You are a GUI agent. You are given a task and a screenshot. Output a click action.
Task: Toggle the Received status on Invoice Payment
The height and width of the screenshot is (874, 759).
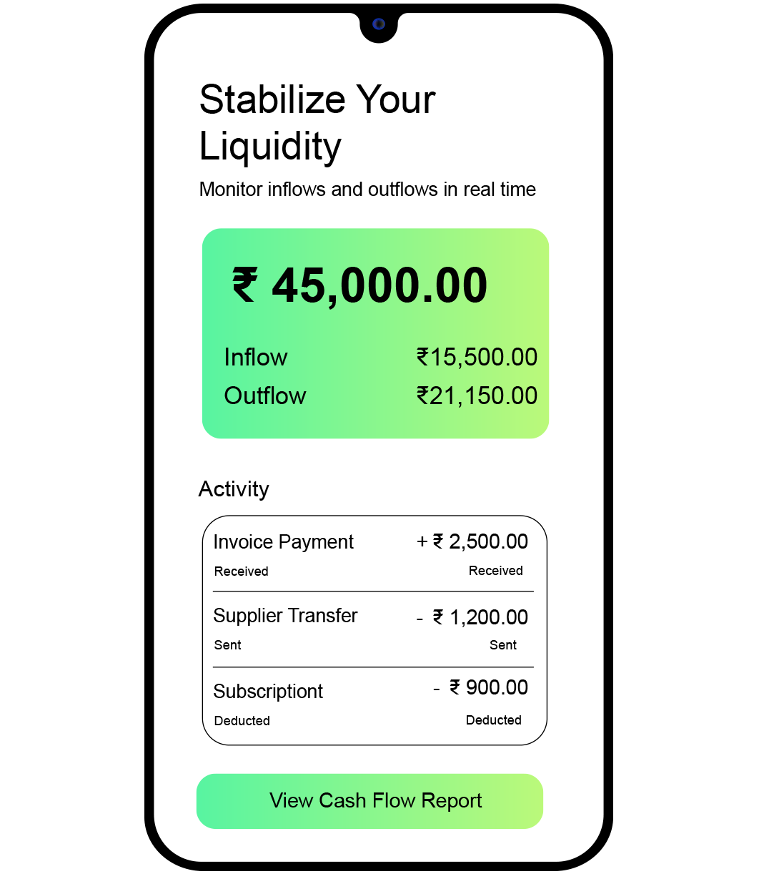tap(495, 571)
